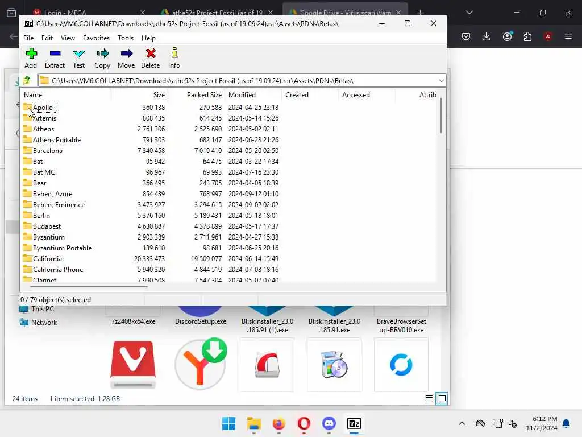This screenshot has height=437, width=582.
Task: Open Network in Explorer sidebar
Action: [x=44, y=323]
